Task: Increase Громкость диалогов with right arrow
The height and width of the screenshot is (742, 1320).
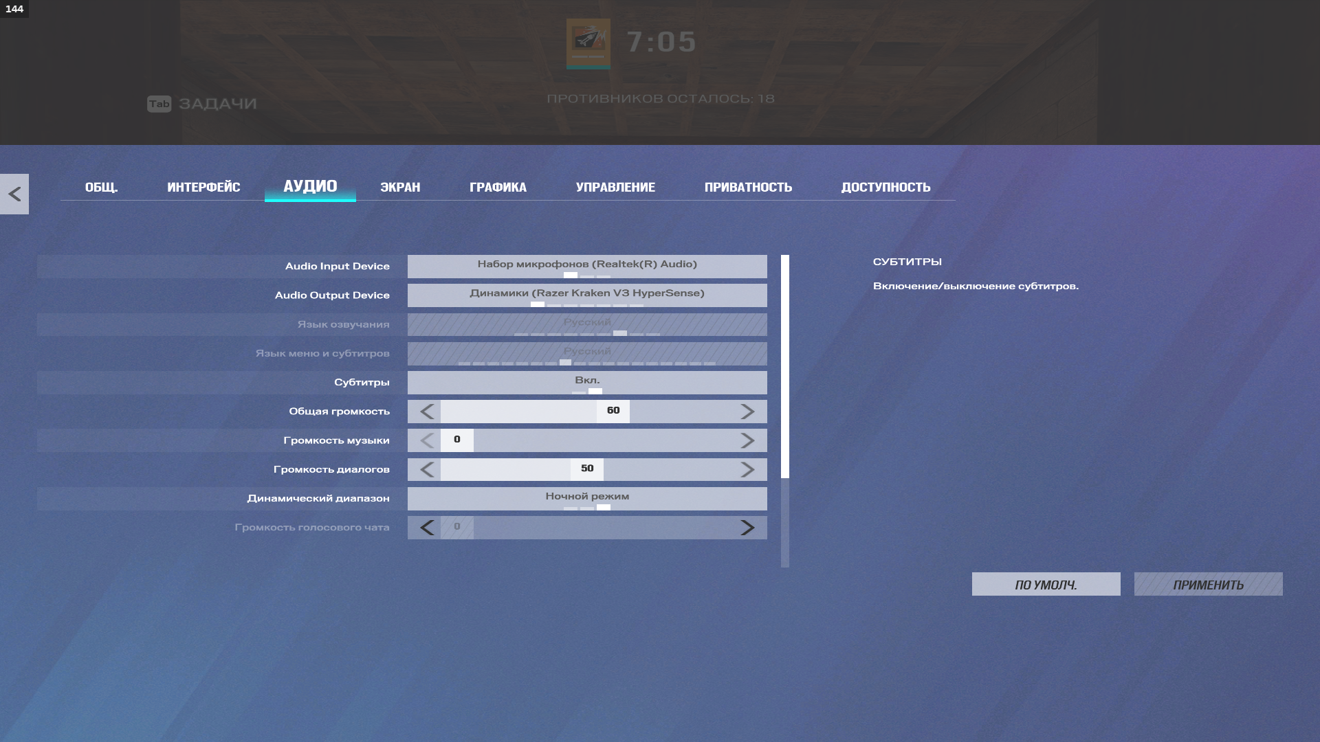Action: (747, 470)
